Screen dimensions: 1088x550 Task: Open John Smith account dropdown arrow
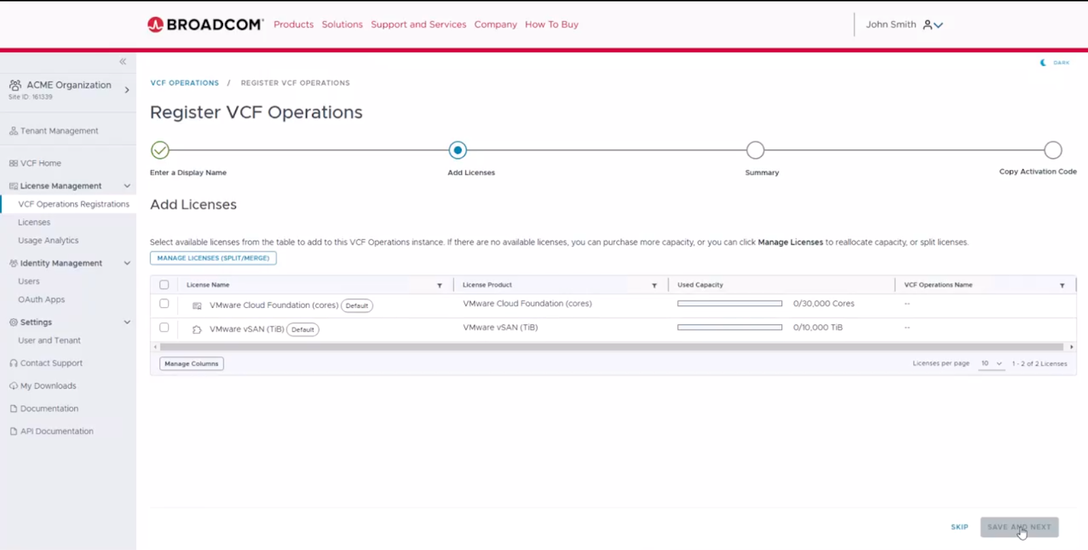click(x=938, y=25)
